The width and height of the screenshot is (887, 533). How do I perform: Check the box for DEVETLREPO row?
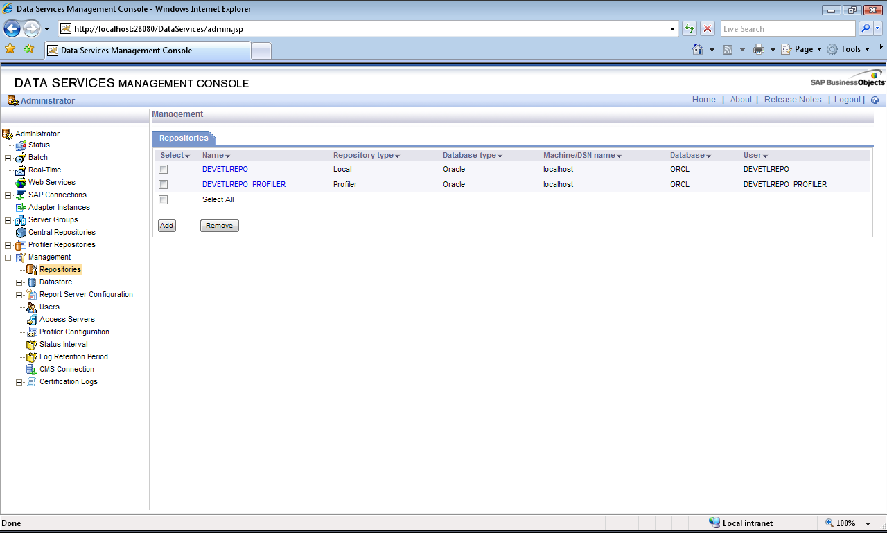164,170
